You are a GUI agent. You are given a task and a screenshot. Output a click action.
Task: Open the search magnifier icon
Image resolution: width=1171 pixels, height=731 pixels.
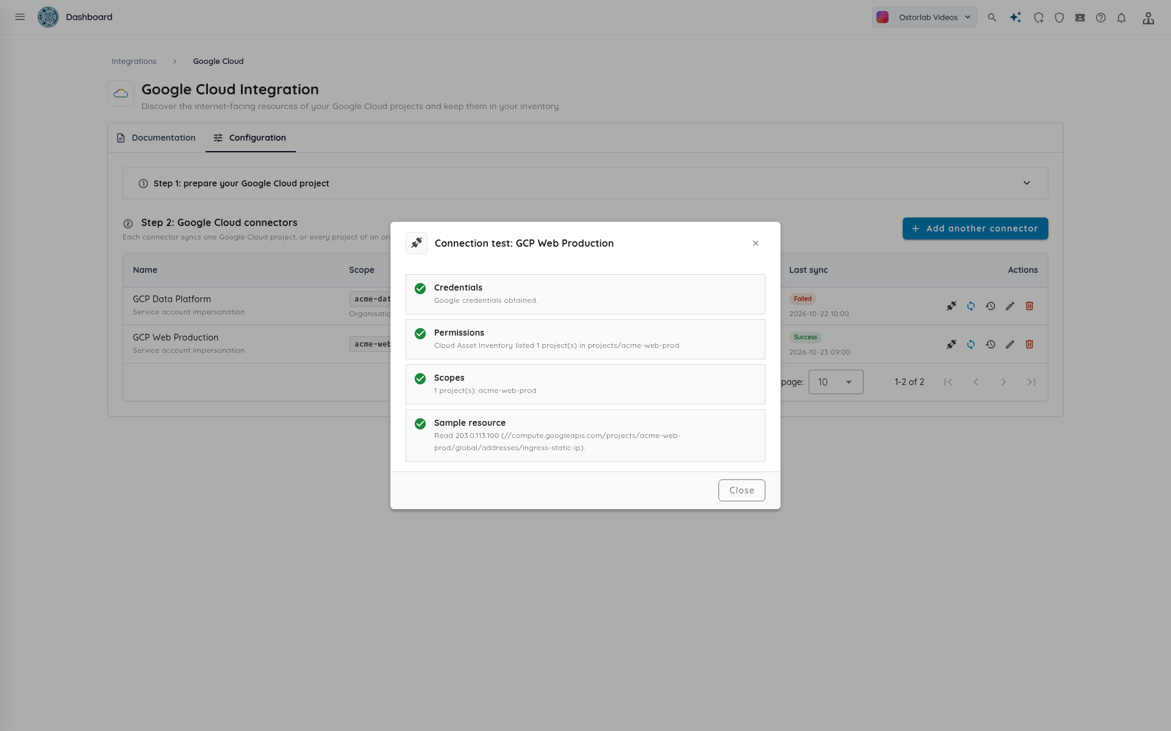(x=992, y=18)
